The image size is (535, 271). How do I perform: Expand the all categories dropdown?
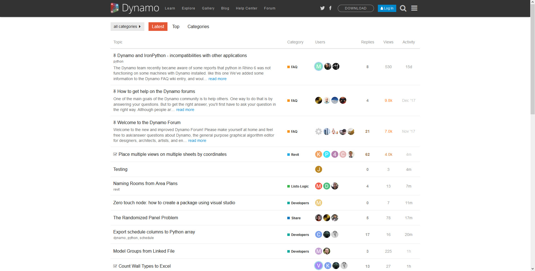pyautogui.click(x=127, y=26)
